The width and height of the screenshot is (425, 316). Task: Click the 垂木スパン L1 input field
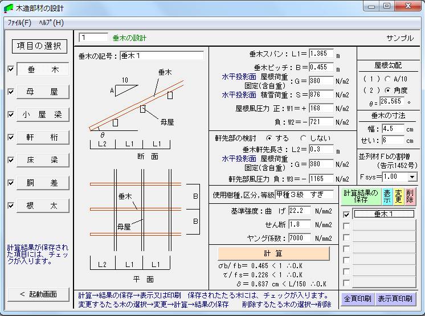pyautogui.click(x=321, y=55)
